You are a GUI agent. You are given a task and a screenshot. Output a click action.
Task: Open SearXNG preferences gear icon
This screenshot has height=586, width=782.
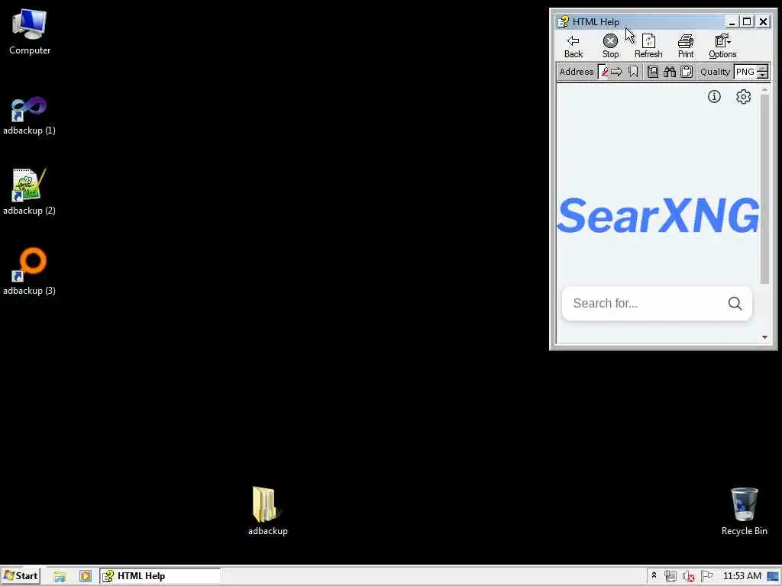coord(743,97)
